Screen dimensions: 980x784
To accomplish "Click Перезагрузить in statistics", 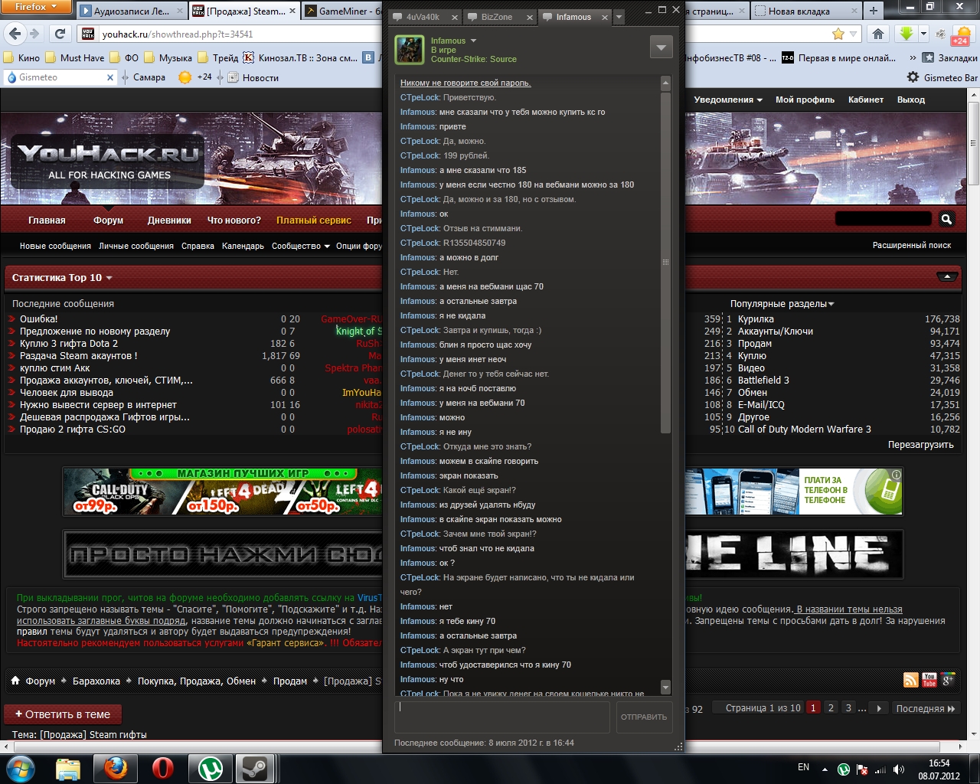I will pos(921,445).
